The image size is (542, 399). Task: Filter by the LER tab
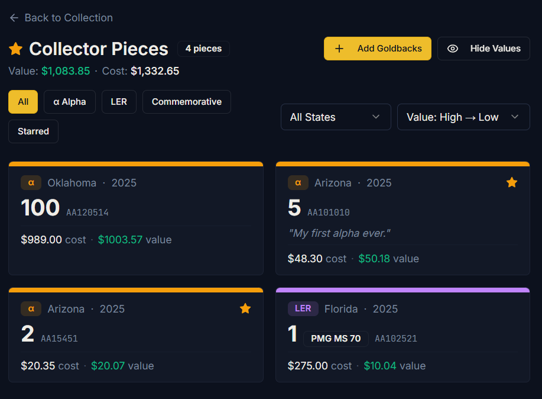[x=119, y=102]
